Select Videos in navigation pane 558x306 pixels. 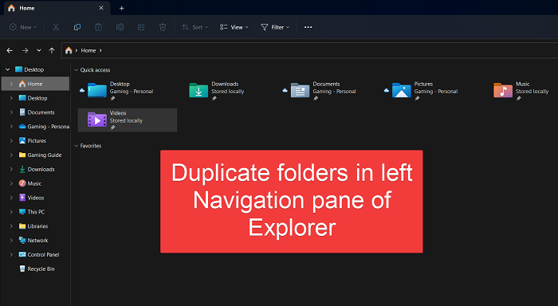(x=36, y=198)
